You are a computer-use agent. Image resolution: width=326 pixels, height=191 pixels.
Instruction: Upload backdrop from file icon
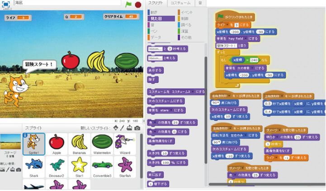coord(13,169)
